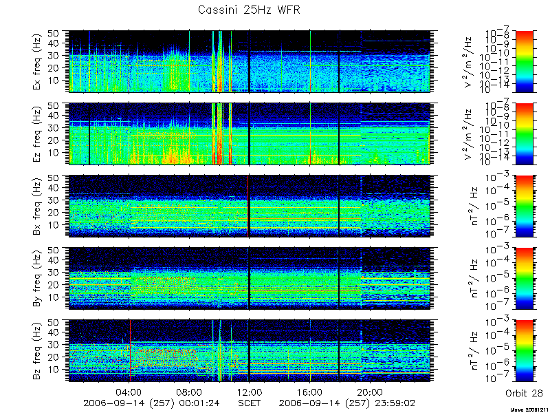The height and width of the screenshot is (413, 550).
Task: Pick the Ez panel color bar
Action: click(525, 134)
